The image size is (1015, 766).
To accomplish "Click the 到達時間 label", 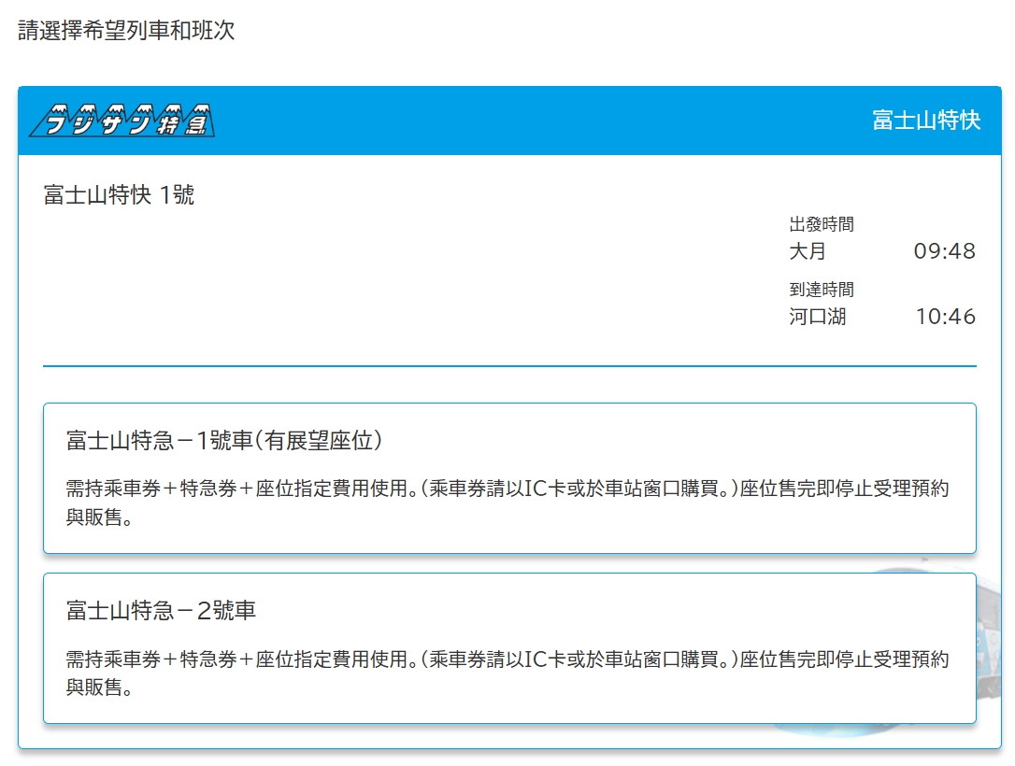I will tap(821, 291).
